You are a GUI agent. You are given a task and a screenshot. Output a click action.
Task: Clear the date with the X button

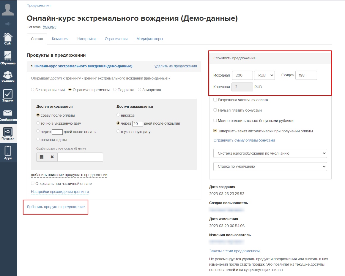coord(52,157)
